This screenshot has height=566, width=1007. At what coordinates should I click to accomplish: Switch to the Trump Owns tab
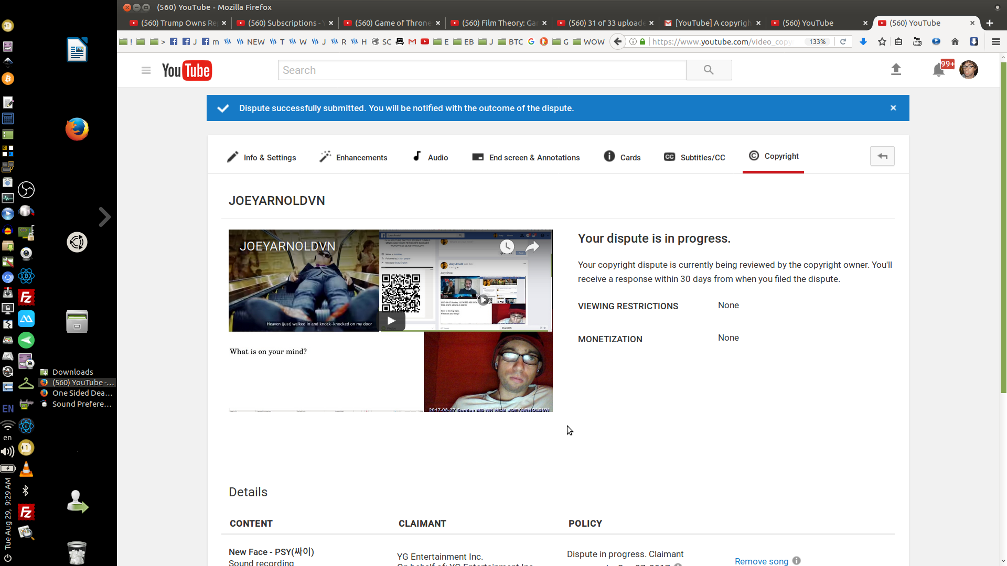(178, 23)
